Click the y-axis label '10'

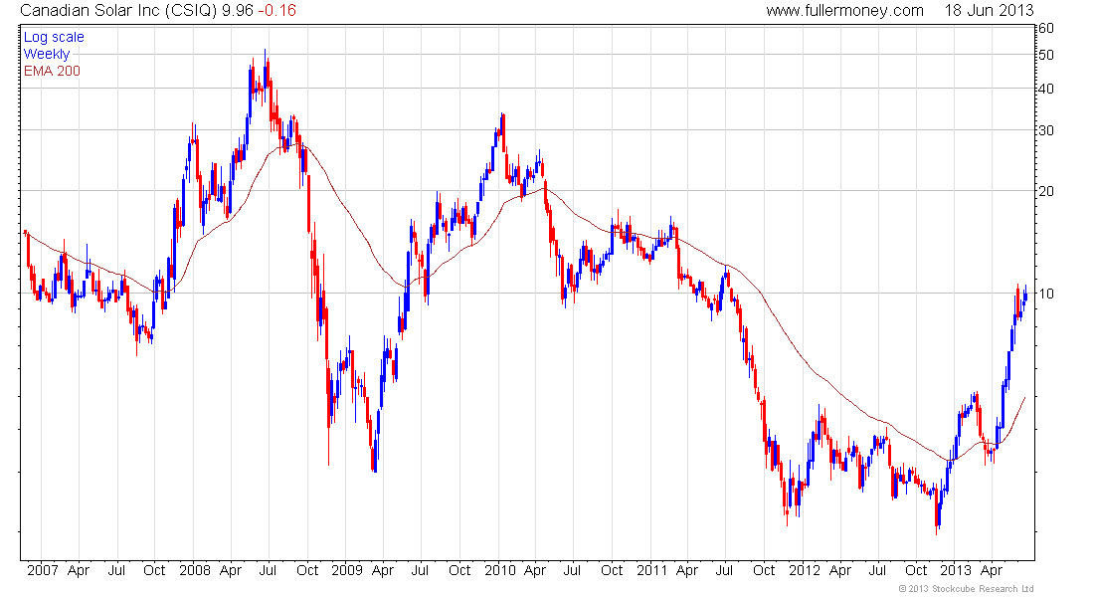pos(1046,294)
